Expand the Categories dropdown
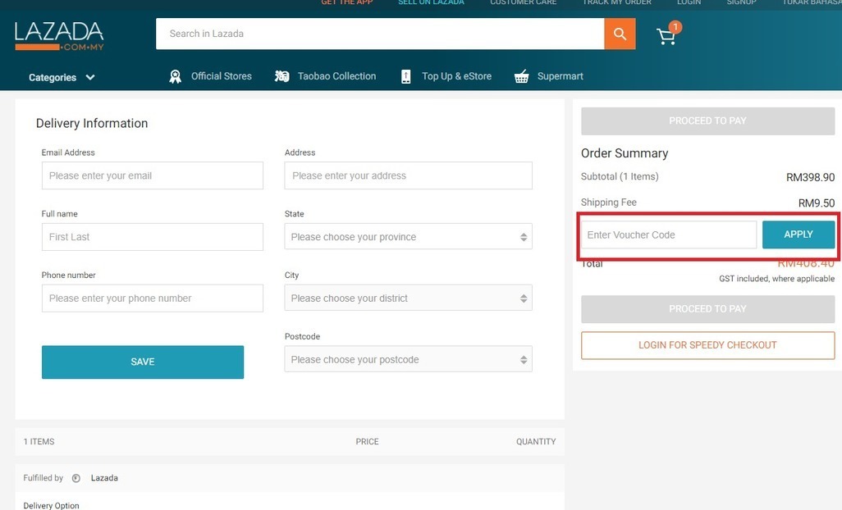Image resolution: width=842 pixels, height=510 pixels. (62, 77)
